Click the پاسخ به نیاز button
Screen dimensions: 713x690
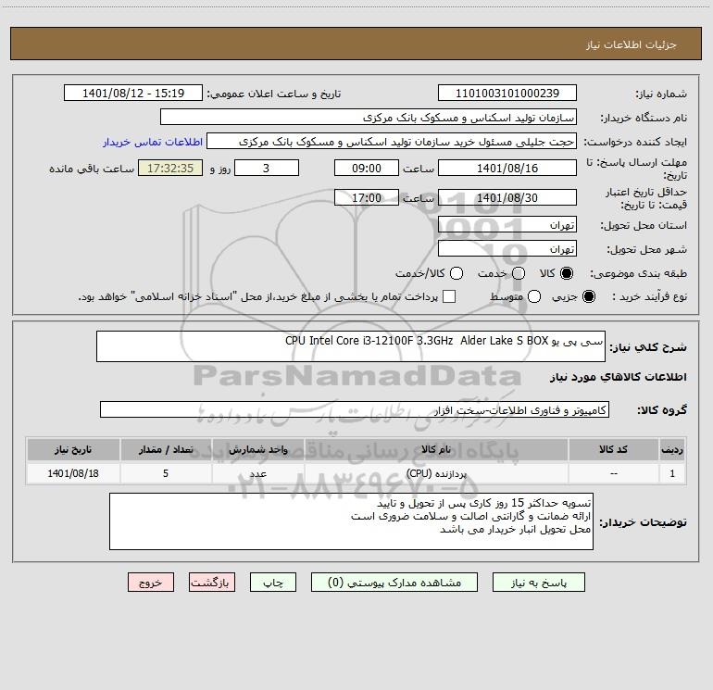pyautogui.click(x=539, y=583)
